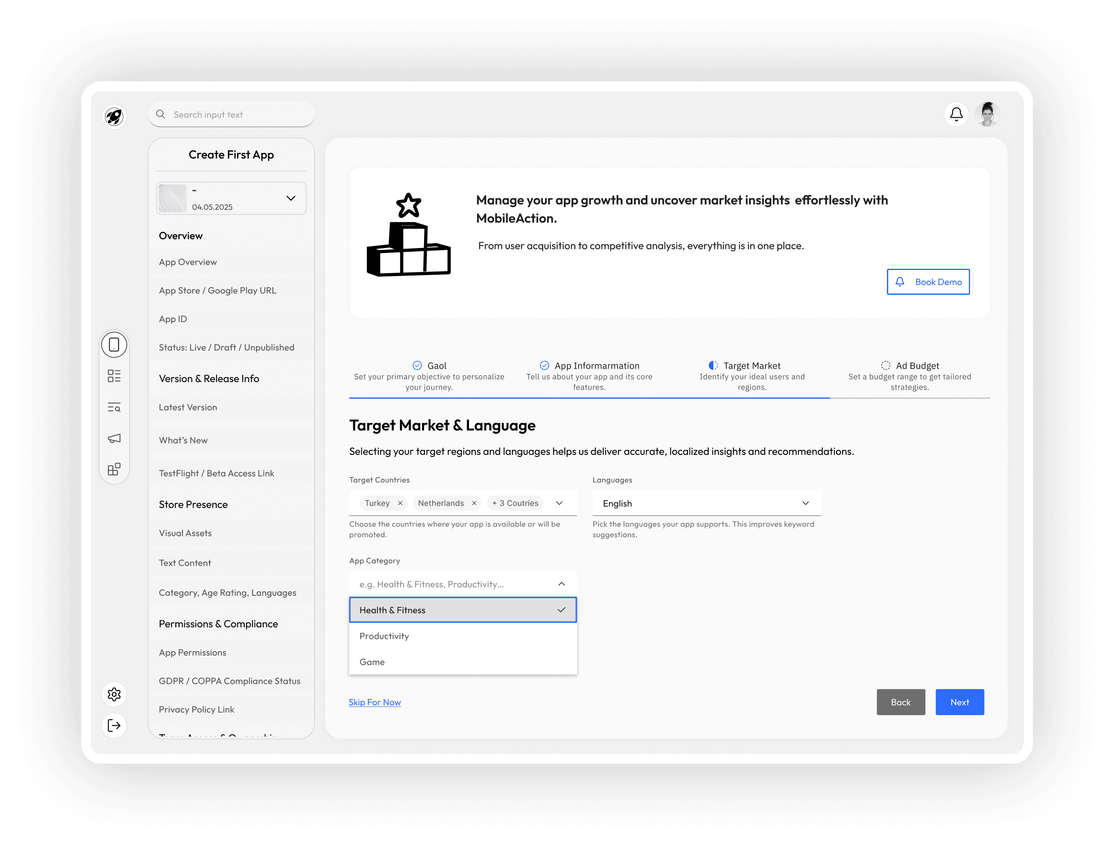Open the megaphone campaigns icon
The height and width of the screenshot is (845, 1114).
[x=115, y=439]
